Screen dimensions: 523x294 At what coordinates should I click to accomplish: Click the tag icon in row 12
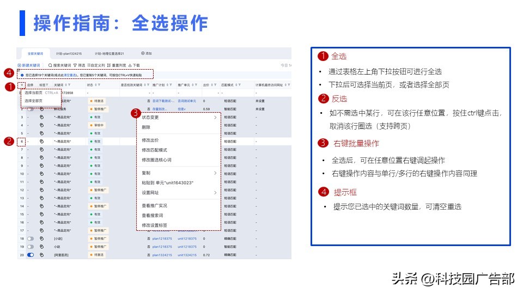(42, 190)
